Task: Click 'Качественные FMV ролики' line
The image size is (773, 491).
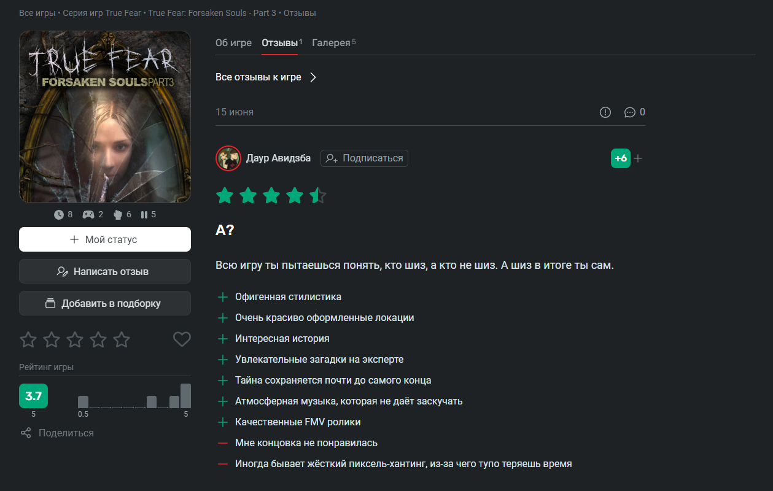Action: click(298, 422)
